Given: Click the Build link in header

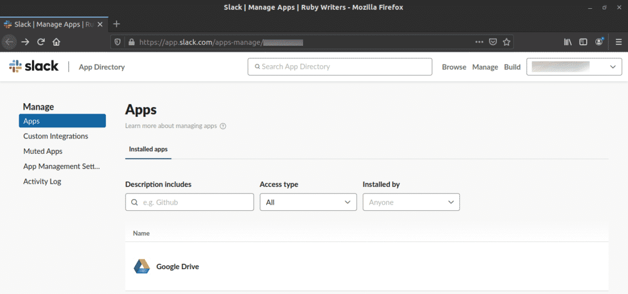Looking at the screenshot, I should pyautogui.click(x=512, y=67).
